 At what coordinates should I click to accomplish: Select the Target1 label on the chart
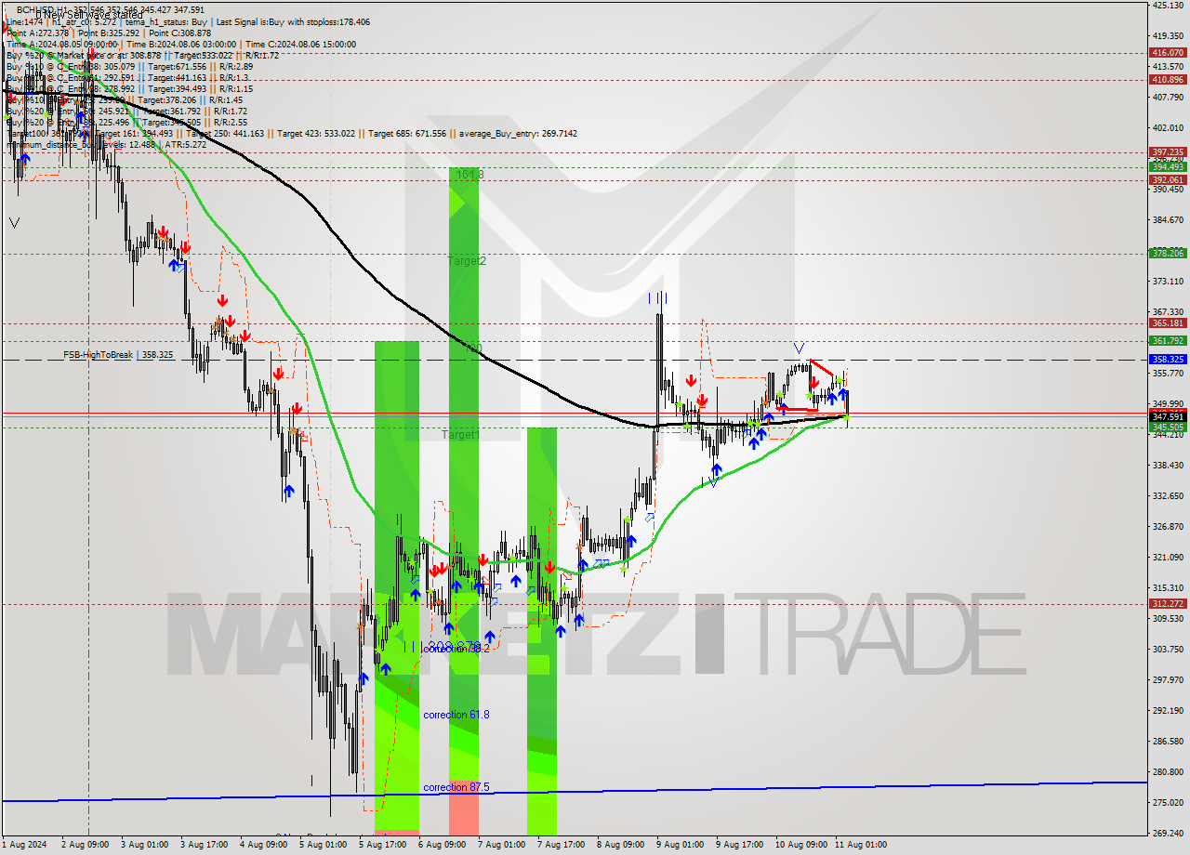click(460, 435)
